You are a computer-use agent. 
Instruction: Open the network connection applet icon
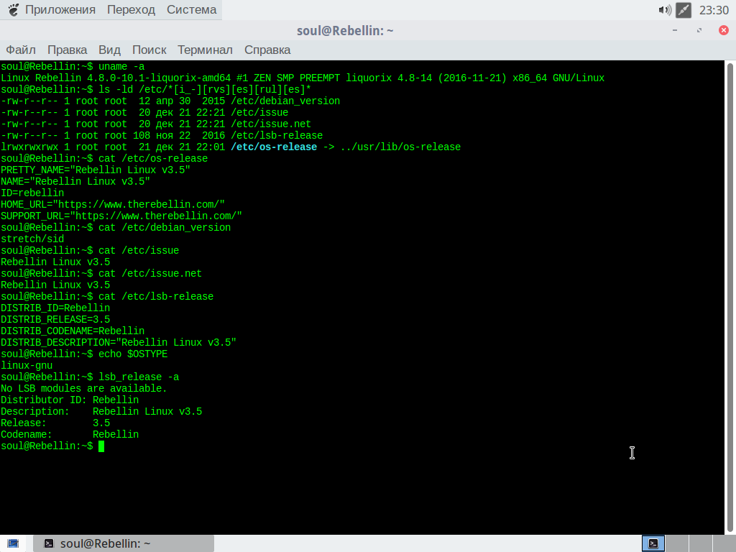point(684,10)
